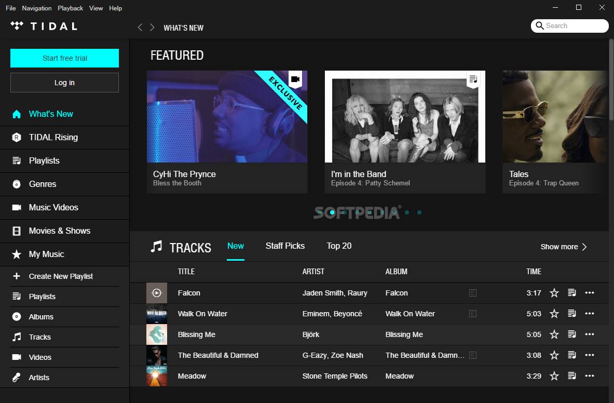Open more options for Meadow
The width and height of the screenshot is (614, 403).
[x=589, y=376]
